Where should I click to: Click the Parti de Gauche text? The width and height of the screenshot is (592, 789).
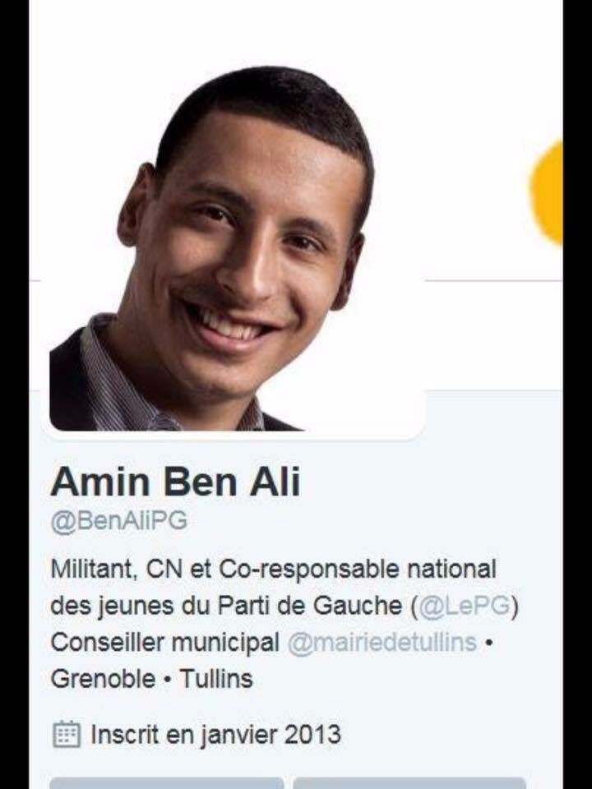point(310,607)
